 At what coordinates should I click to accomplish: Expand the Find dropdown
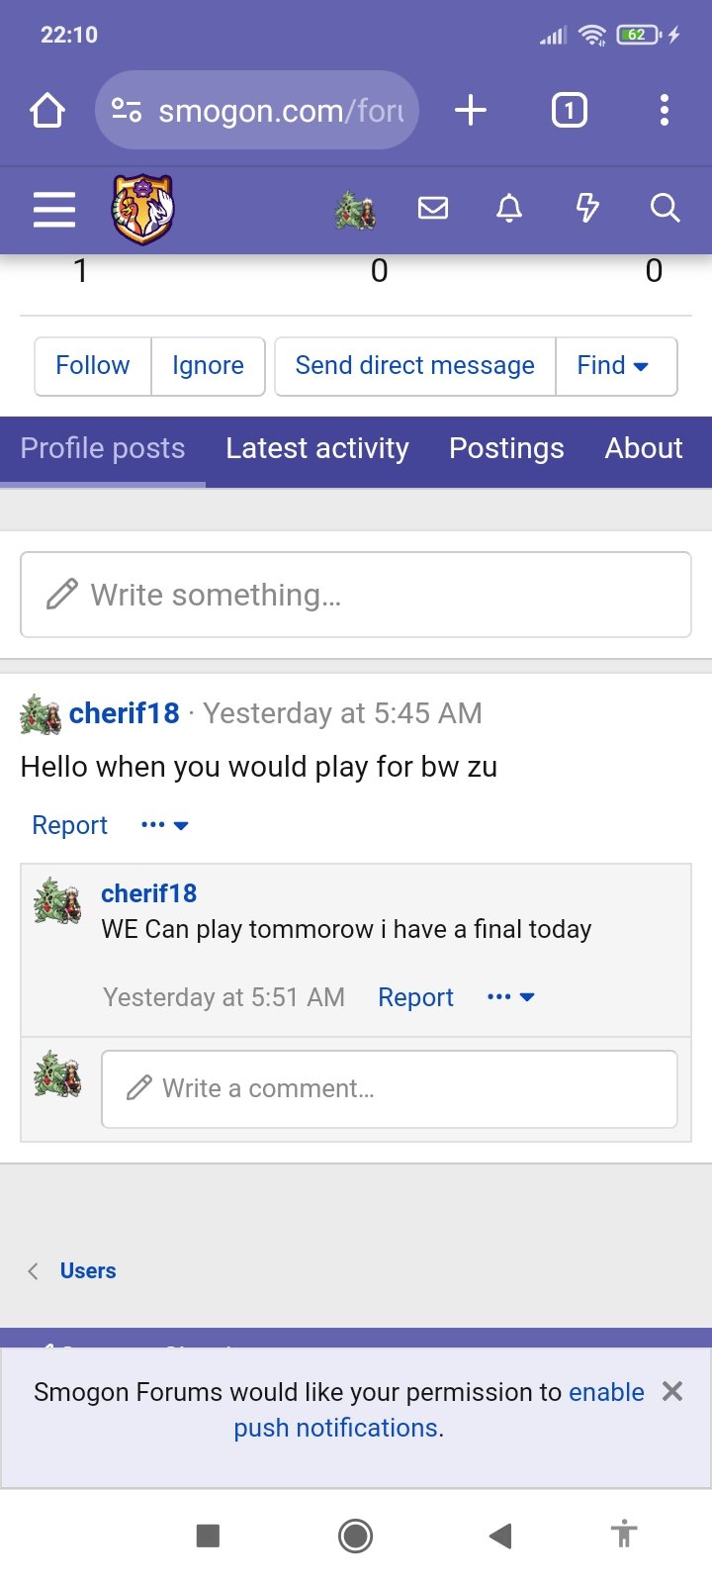[x=615, y=366]
